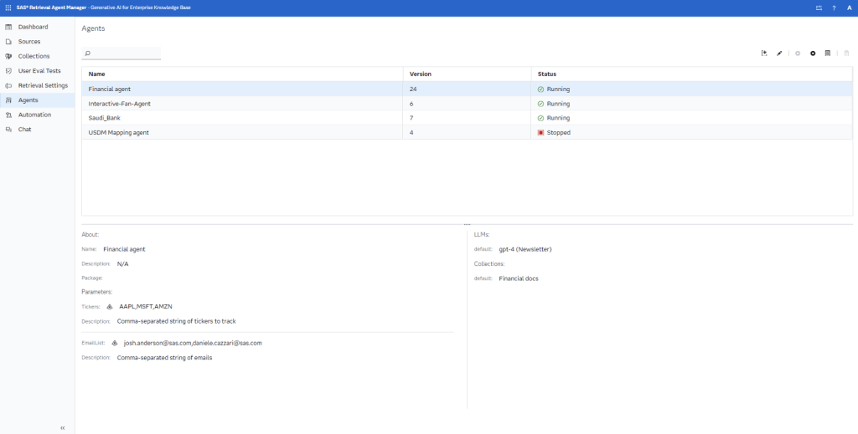
Task: Open the Dashboard page in sidebar
Action: (33, 27)
